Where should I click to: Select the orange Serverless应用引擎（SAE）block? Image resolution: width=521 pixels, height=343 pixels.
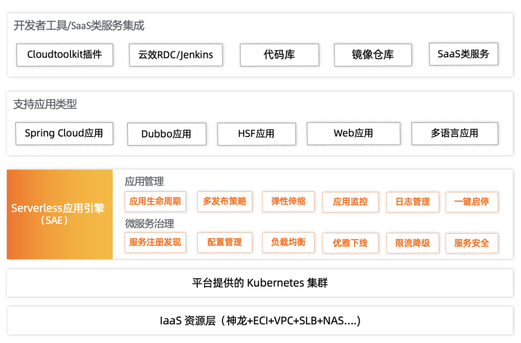(x=59, y=215)
